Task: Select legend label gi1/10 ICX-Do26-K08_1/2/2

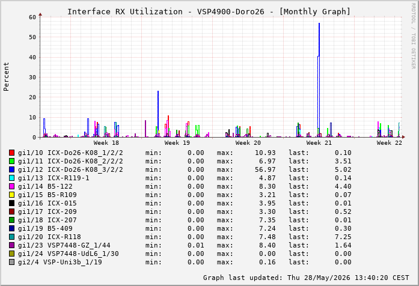Action: (70, 153)
